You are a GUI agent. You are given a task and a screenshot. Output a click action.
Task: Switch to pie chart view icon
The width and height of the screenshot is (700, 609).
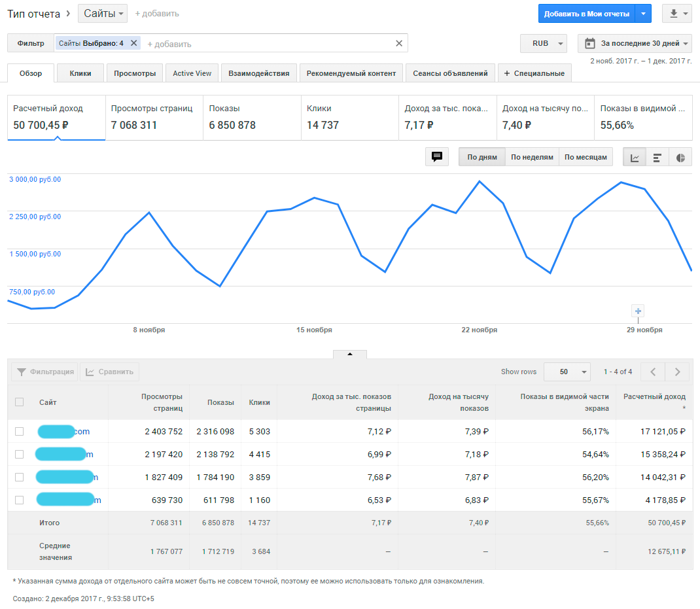pyautogui.click(x=680, y=157)
